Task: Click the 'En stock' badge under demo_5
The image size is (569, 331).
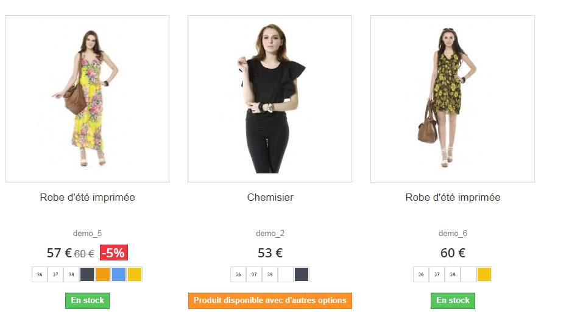Action: coord(87,301)
